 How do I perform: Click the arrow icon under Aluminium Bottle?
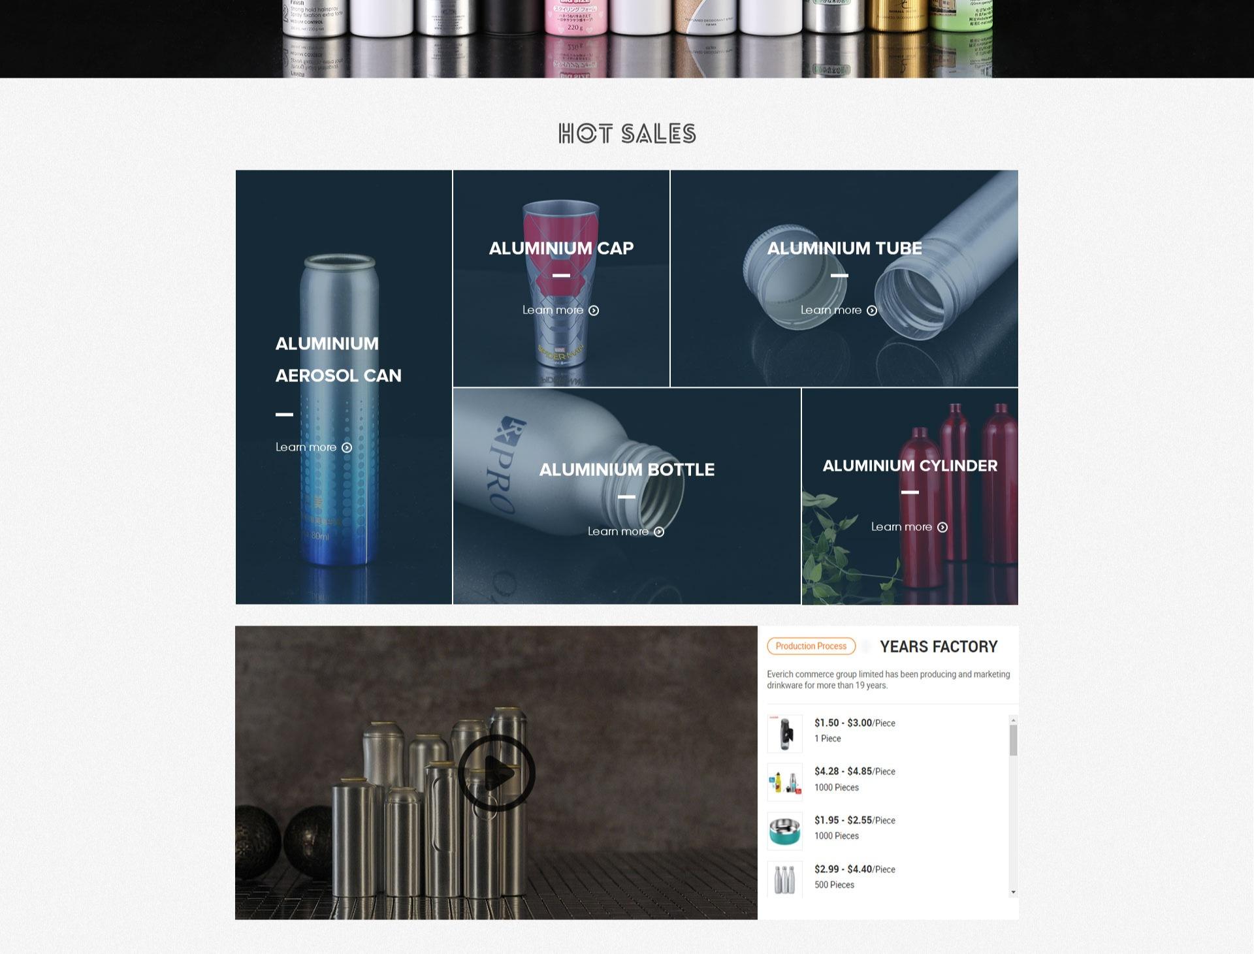pyautogui.click(x=659, y=532)
